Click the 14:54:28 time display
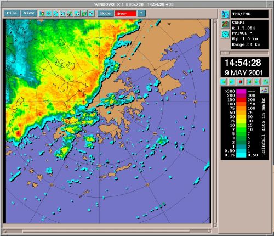274x236 pixels. (243, 63)
